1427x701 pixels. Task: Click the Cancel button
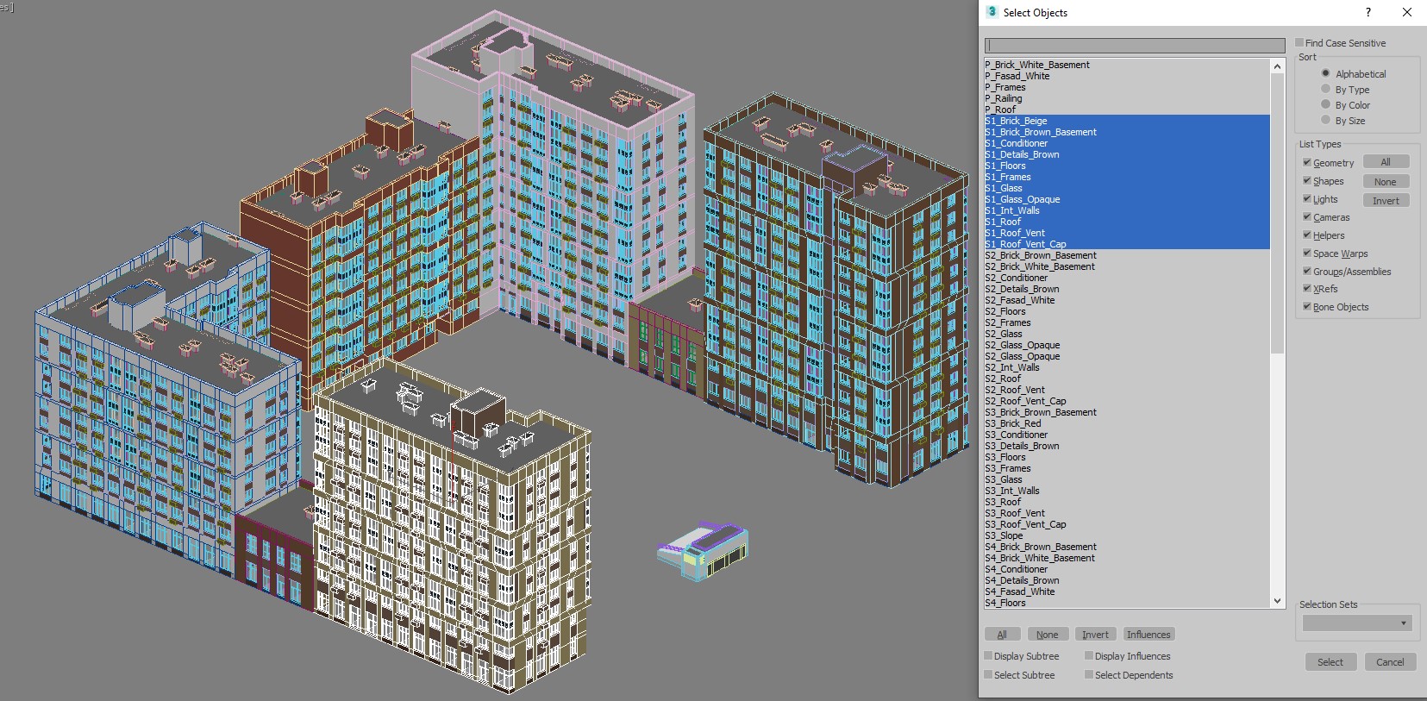(1390, 662)
